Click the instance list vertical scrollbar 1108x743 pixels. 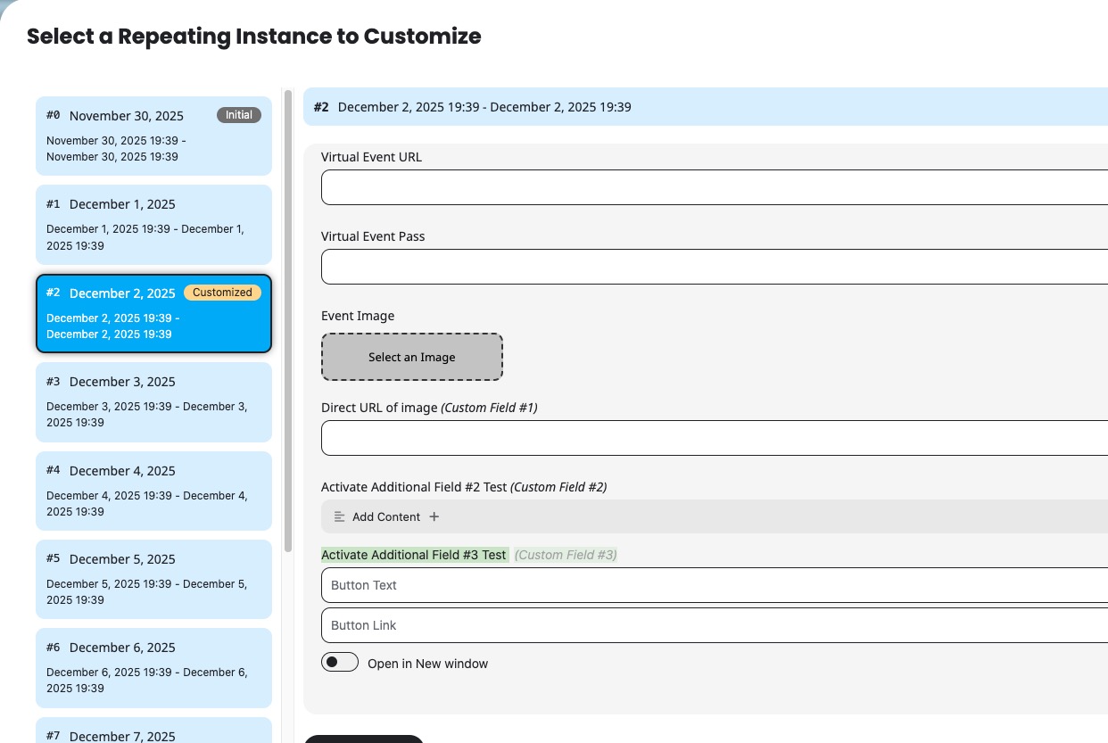coord(288,321)
